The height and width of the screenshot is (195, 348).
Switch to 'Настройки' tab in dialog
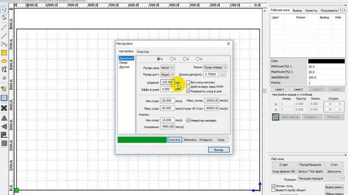[x=126, y=51]
